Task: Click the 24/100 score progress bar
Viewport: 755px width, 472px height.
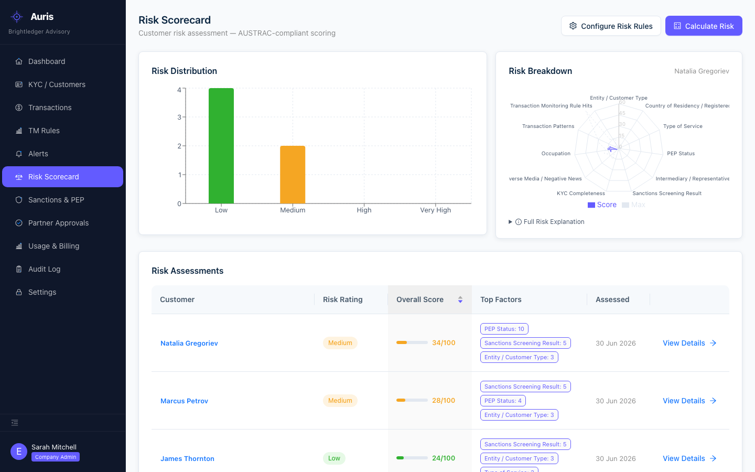Action: pyautogui.click(x=412, y=458)
